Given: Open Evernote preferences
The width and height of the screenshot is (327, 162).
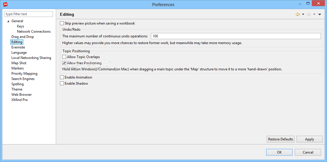Looking at the screenshot, I should [18, 47].
